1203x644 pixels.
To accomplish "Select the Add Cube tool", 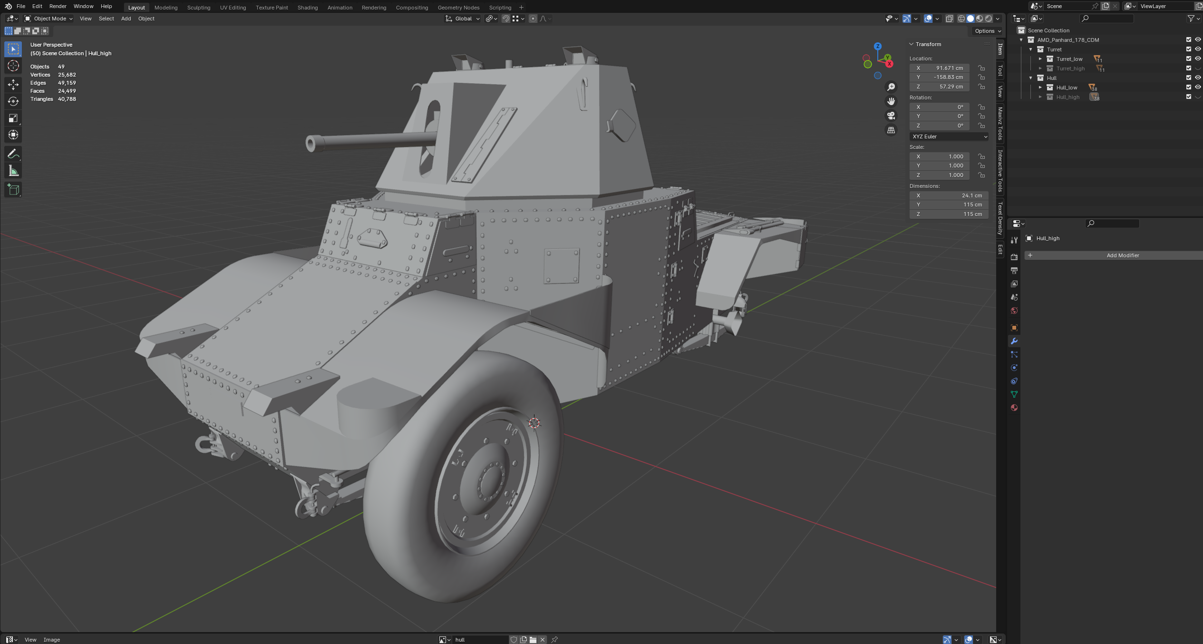I will click(x=13, y=190).
